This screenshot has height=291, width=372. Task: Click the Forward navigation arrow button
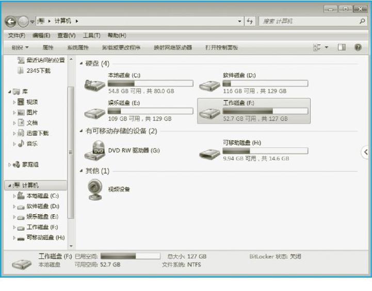point(23,22)
